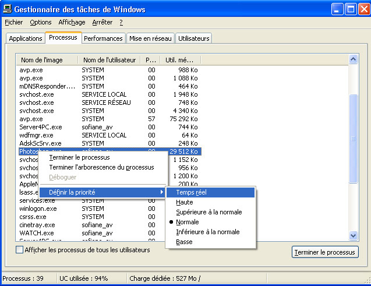Open the Fichier menu
371x286 pixels.
click(x=14, y=22)
